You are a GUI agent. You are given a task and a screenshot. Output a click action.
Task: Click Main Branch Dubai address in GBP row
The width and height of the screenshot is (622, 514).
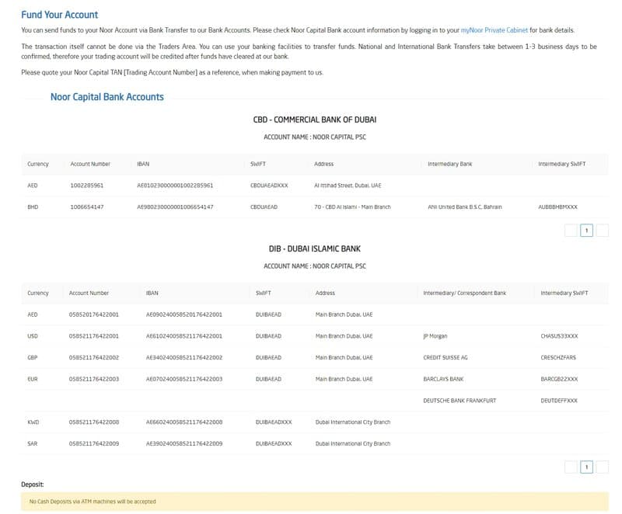click(x=344, y=357)
